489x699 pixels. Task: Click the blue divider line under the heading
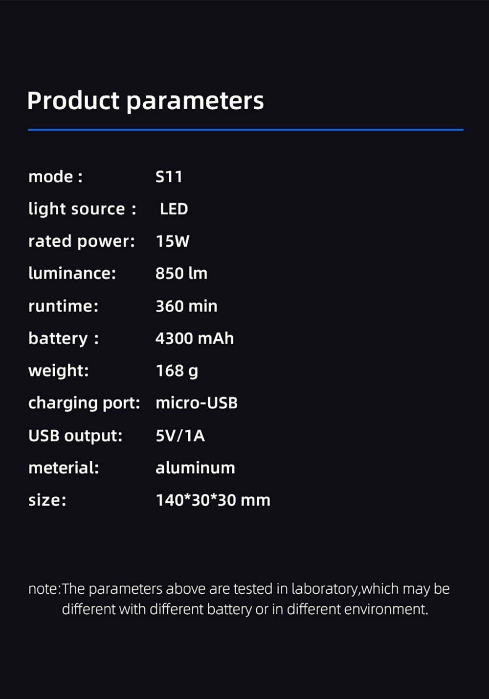click(x=245, y=130)
